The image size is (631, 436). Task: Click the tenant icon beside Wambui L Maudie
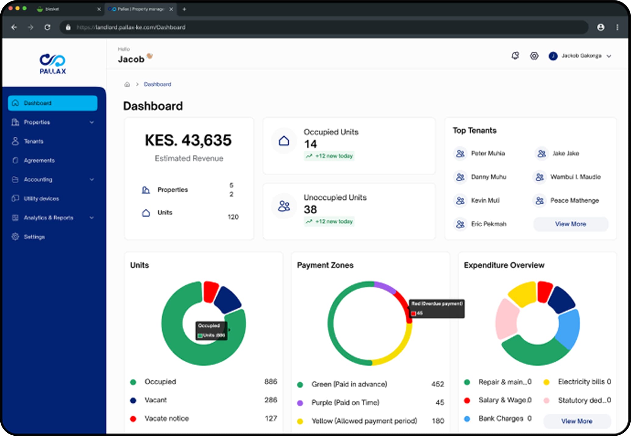540,177
